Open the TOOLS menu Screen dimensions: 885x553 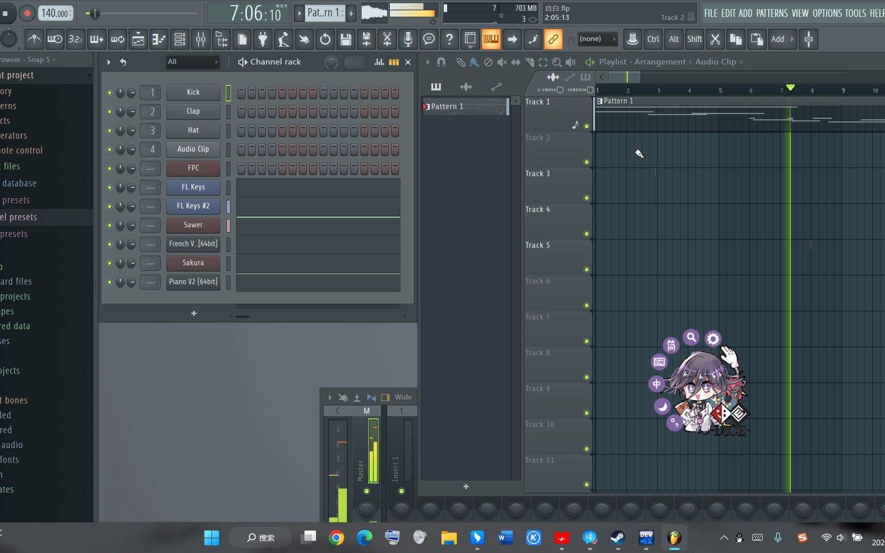tap(855, 13)
